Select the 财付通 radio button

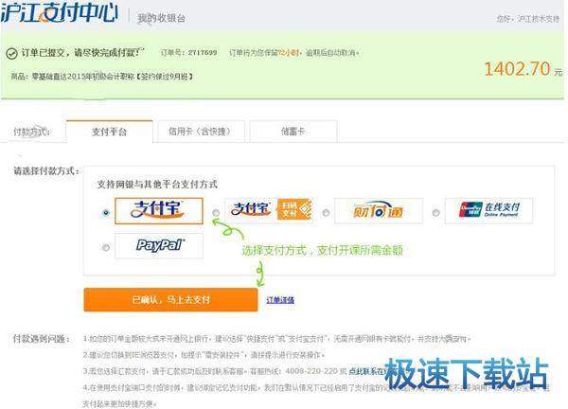pyautogui.click(x=326, y=213)
